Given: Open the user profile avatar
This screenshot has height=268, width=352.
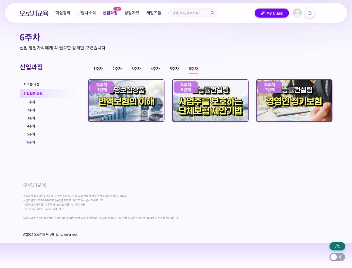Looking at the screenshot, I should [297, 13].
